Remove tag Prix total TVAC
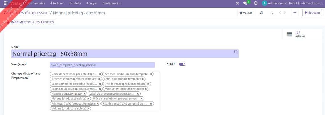The width and height of the screenshot is (325, 115). coord(98,103)
